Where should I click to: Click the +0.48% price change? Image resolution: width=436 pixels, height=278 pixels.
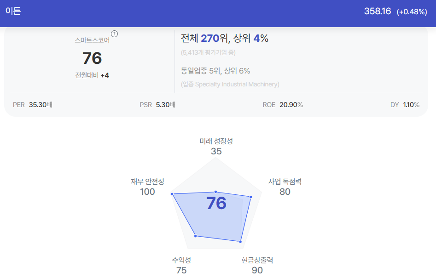[412, 11]
